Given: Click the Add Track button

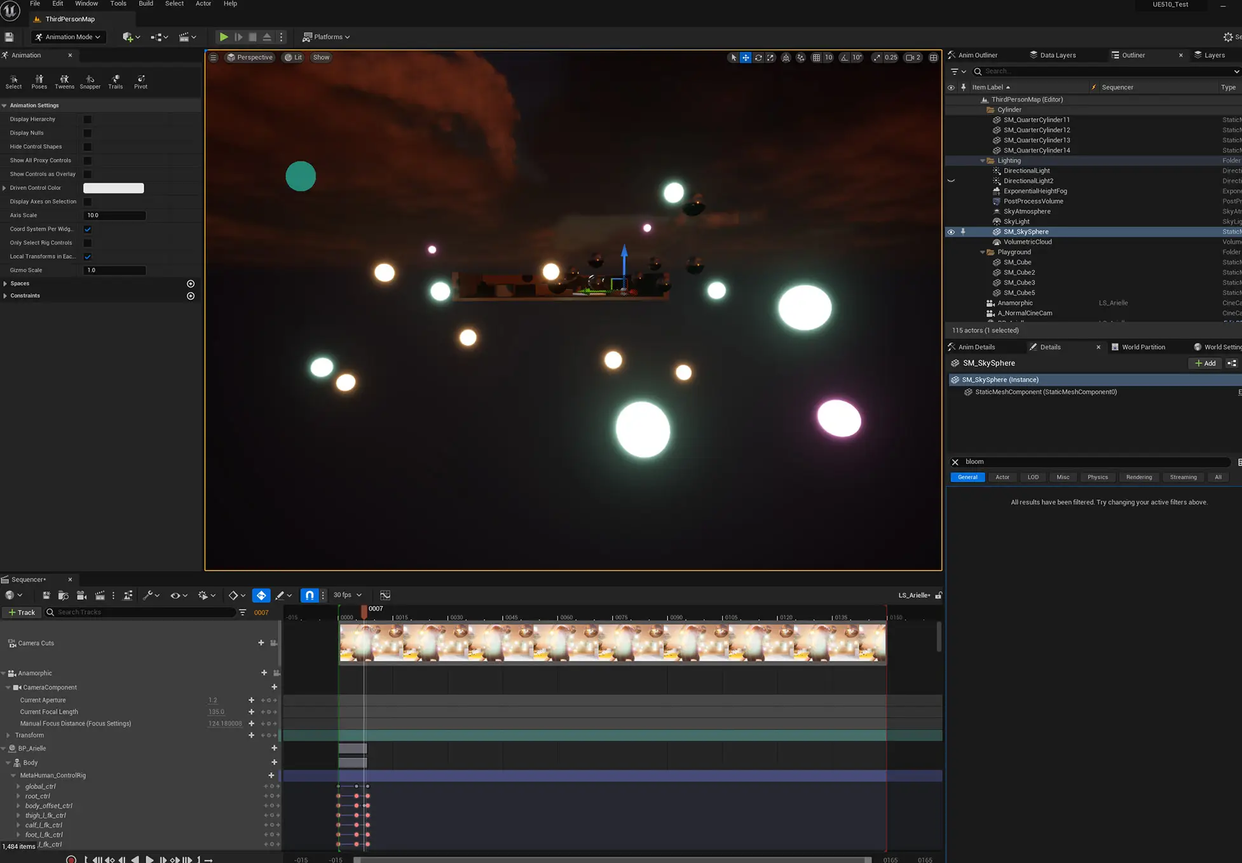Looking at the screenshot, I should pyautogui.click(x=22, y=612).
